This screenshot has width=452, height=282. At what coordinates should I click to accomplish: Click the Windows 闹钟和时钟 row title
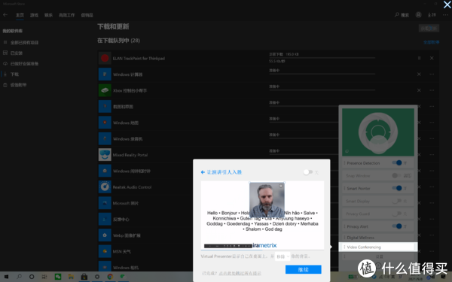pyautogui.click(x=131, y=171)
